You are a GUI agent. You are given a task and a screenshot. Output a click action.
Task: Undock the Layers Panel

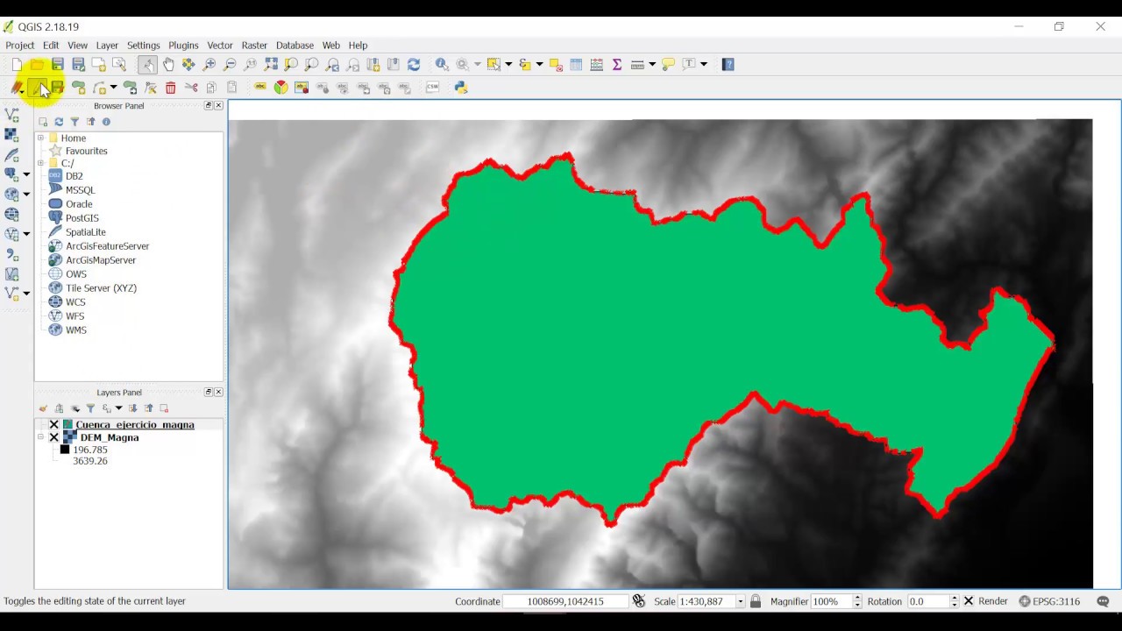click(209, 392)
